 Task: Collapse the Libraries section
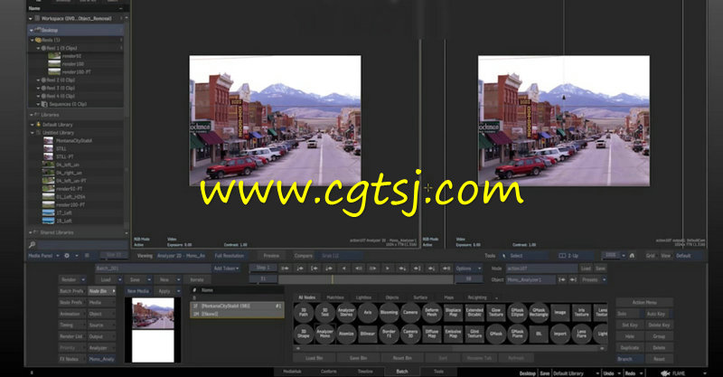click(32, 115)
